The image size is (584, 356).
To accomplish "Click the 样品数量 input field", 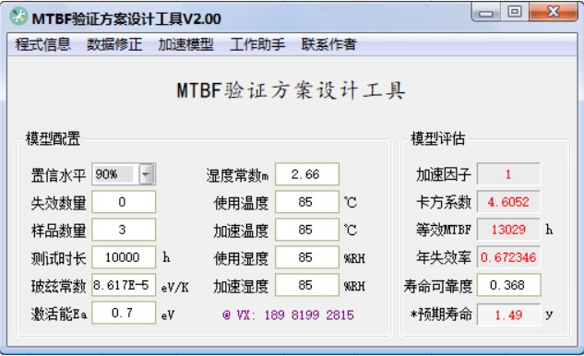I will (x=124, y=230).
